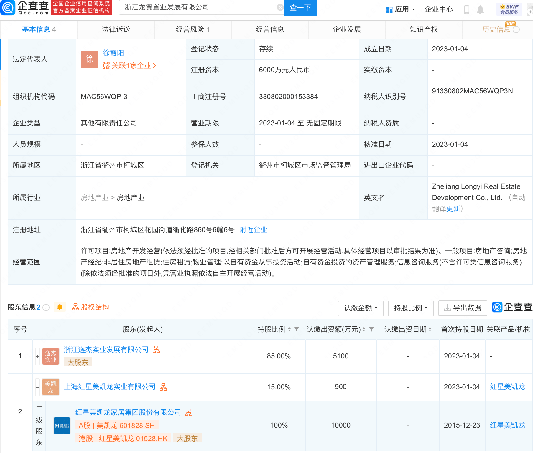
Task: Open 上海红星美凯龙实业有限公司 link
Action: point(110,387)
